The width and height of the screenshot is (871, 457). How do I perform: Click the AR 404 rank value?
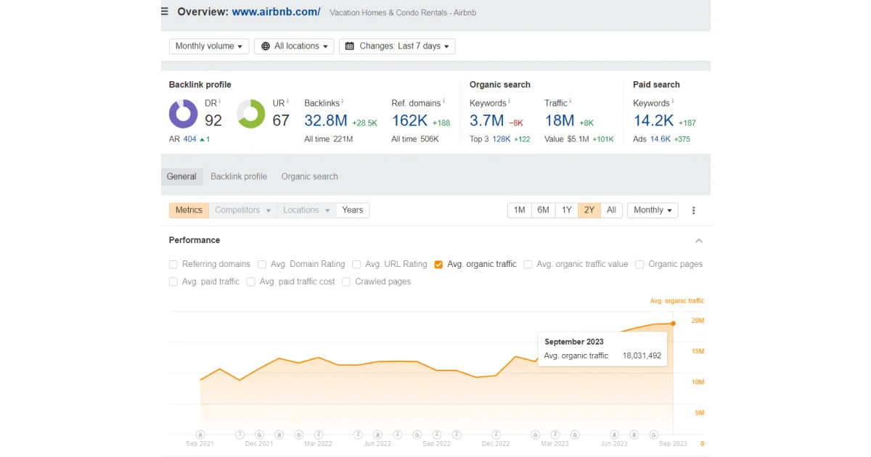coord(189,139)
